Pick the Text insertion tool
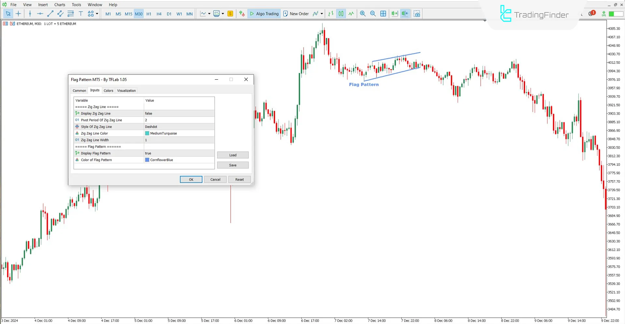This screenshot has height=324, width=625. coord(81,14)
